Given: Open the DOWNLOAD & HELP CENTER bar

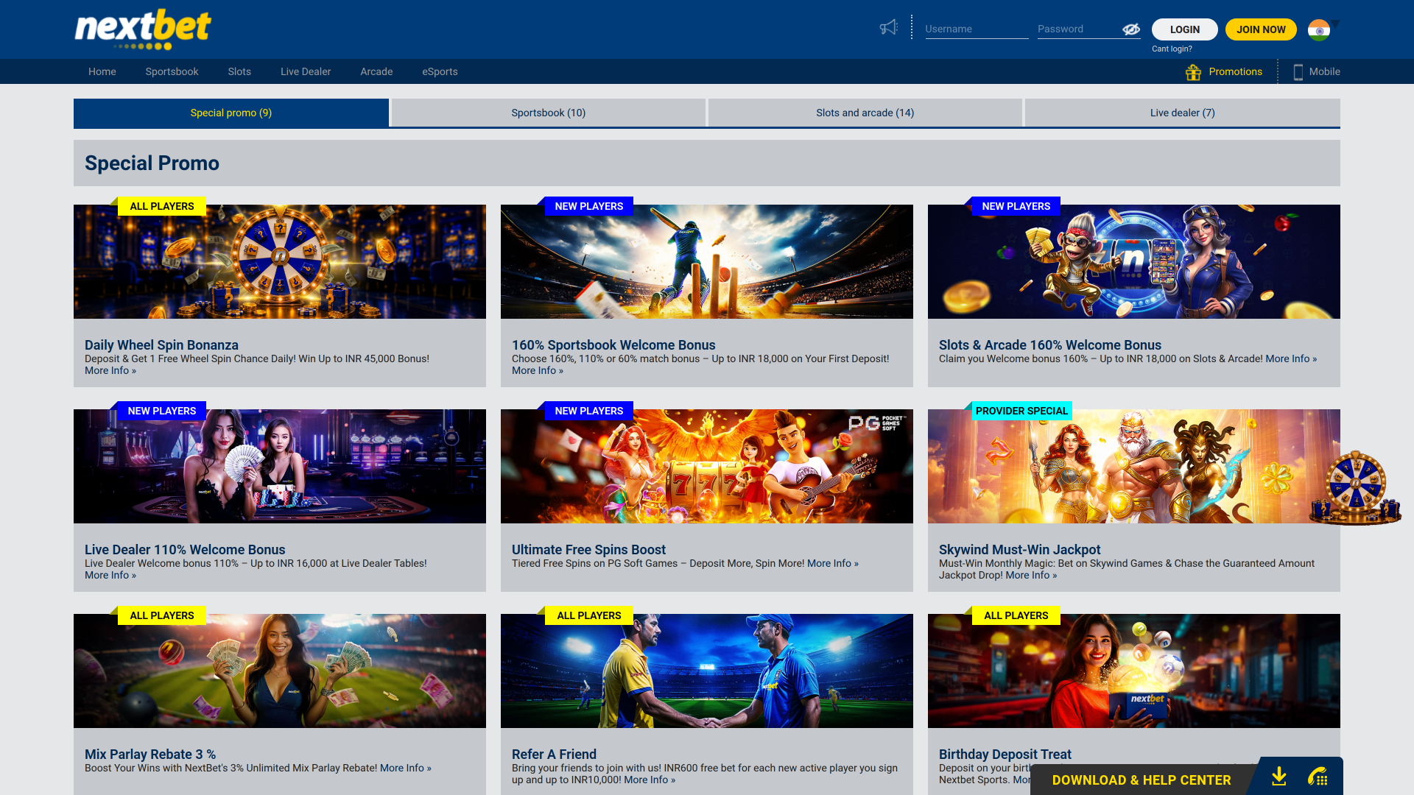Looking at the screenshot, I should click(1142, 780).
